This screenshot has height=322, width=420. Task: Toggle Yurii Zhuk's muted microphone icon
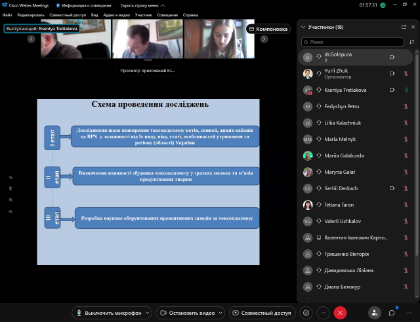pyautogui.click(x=406, y=73)
